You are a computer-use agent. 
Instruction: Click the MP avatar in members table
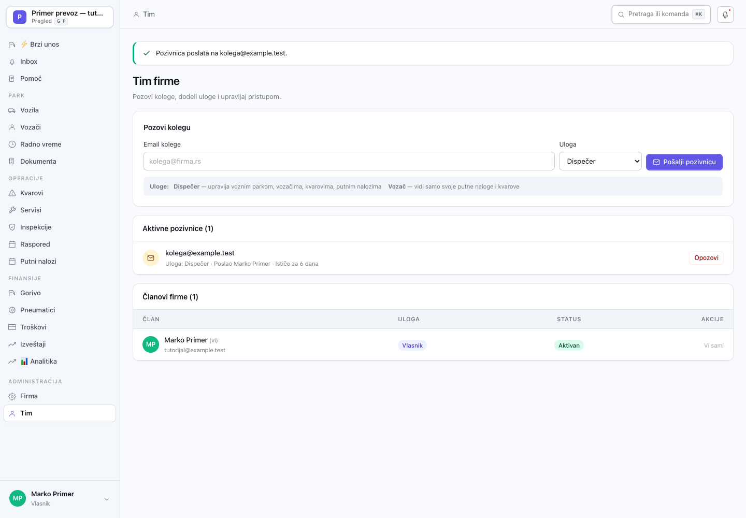coord(151,344)
